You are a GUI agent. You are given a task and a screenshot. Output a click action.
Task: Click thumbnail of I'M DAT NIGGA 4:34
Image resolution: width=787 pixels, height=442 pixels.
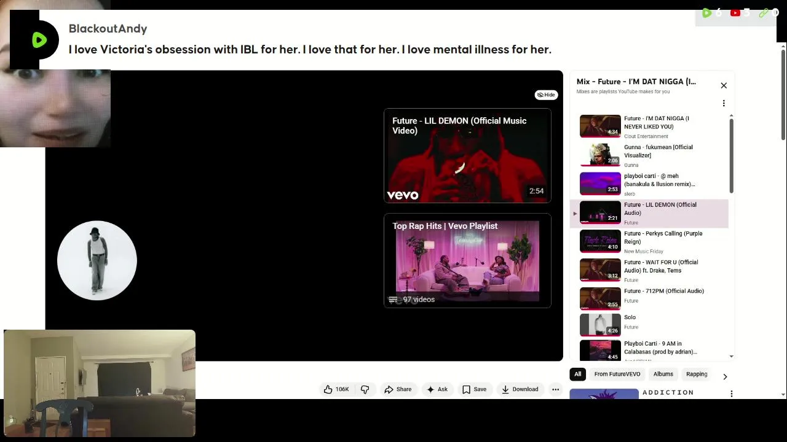[600, 126]
